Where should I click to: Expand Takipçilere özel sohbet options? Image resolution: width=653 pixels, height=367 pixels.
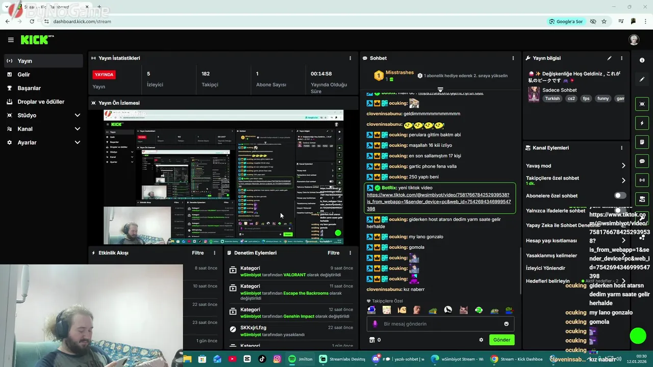pyautogui.click(x=623, y=180)
